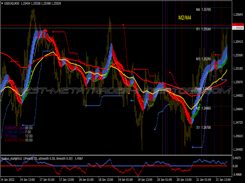Click price scale level '1.24840'
This screenshot has height=183, width=245.
[x=238, y=109]
